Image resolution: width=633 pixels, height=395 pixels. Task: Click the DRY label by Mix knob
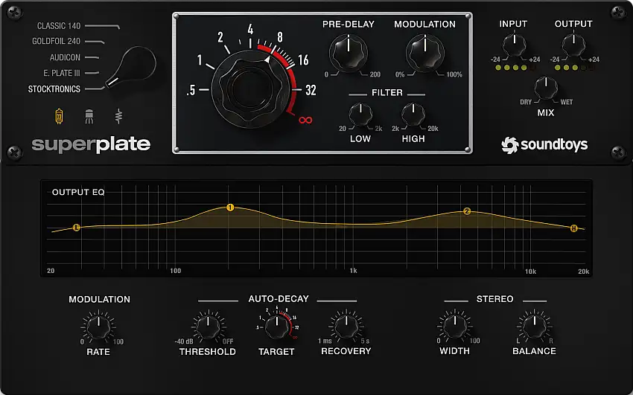click(526, 102)
